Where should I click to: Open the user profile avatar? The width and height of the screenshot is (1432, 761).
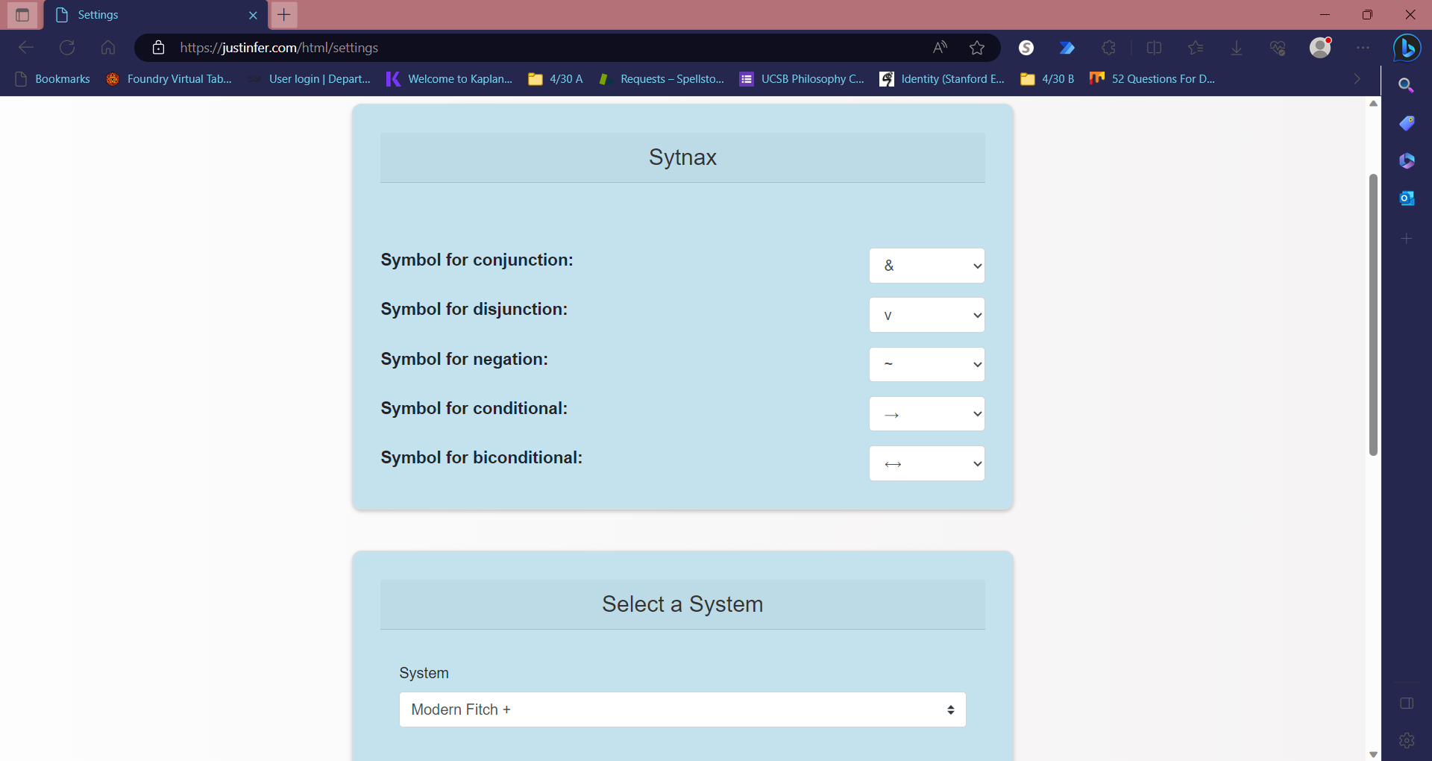[x=1320, y=48]
